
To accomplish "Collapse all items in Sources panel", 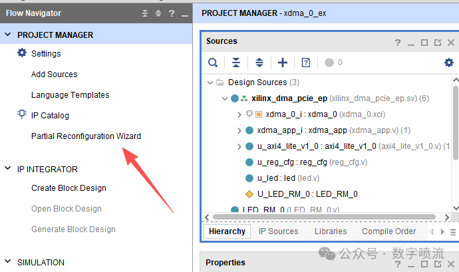I will 236,63.
